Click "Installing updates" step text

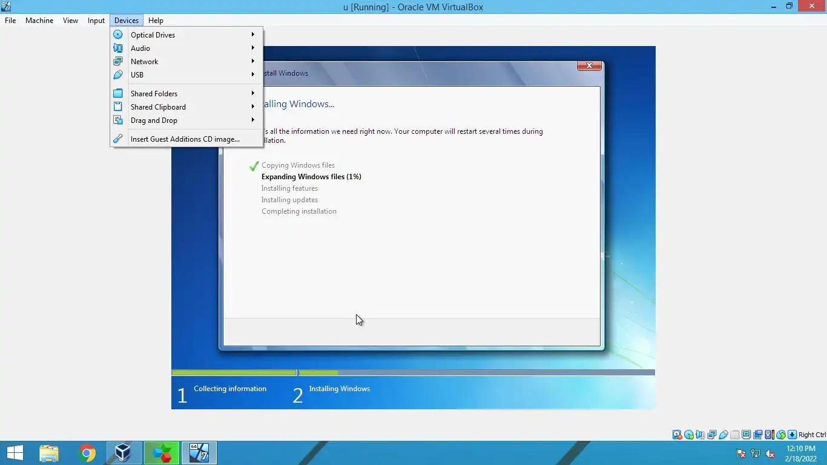pos(289,200)
